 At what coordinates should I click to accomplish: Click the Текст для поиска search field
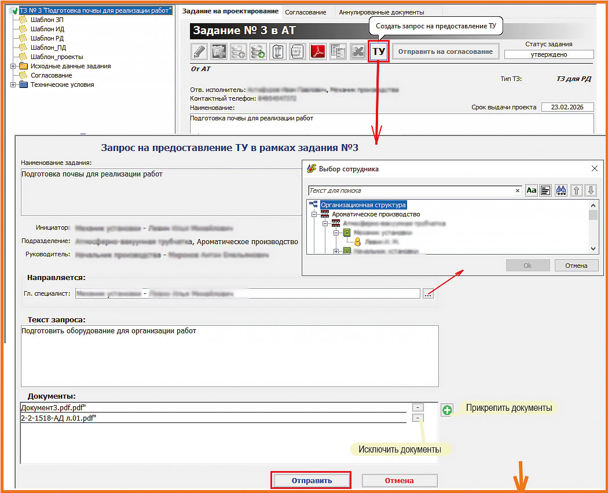point(410,190)
